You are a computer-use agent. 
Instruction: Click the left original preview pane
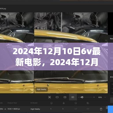17,53
